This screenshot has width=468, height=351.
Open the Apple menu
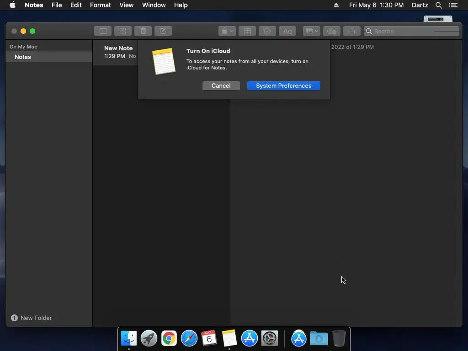point(12,5)
